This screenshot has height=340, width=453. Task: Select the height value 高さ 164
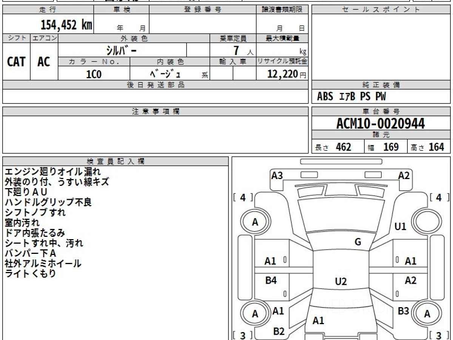click(x=427, y=147)
